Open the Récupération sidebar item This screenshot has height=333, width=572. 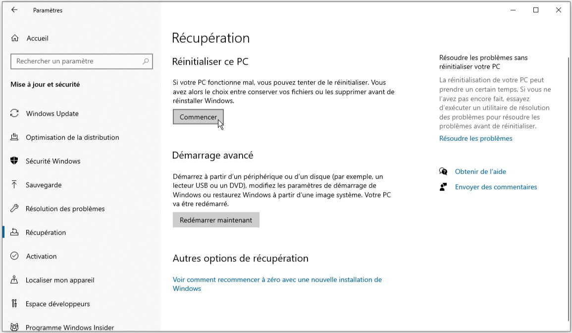pyautogui.click(x=46, y=232)
